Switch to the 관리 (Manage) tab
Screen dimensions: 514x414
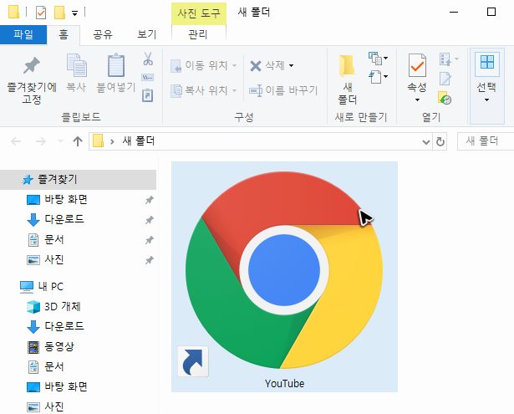click(x=198, y=34)
